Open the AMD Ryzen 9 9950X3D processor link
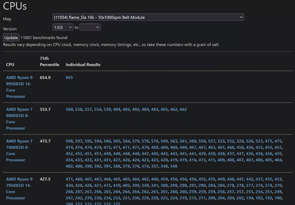The width and height of the screenshot is (295, 205). 19,87
